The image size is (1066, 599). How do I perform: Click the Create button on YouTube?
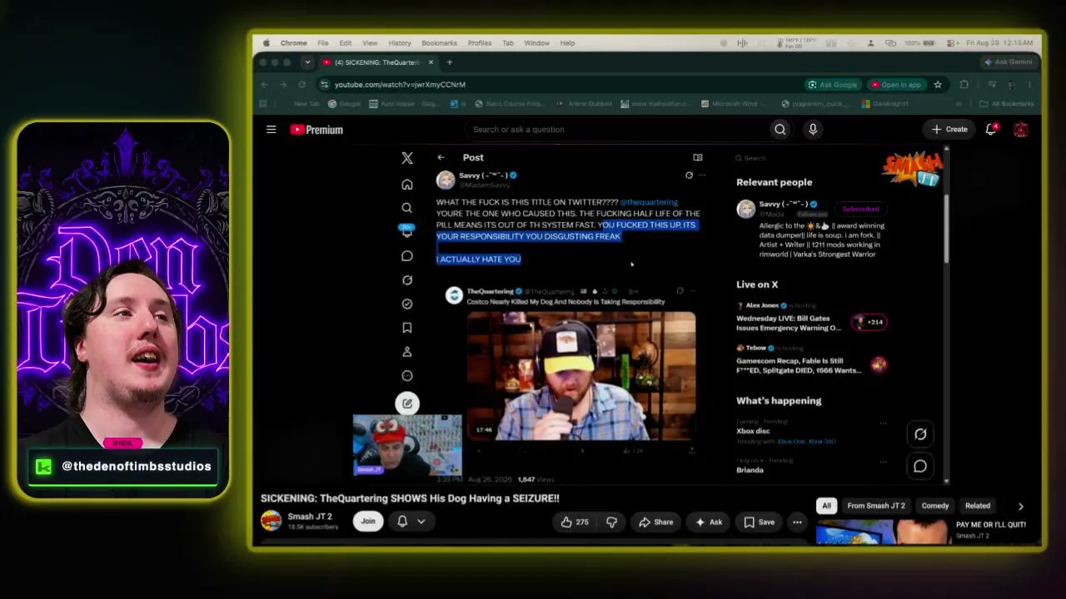[x=949, y=129]
